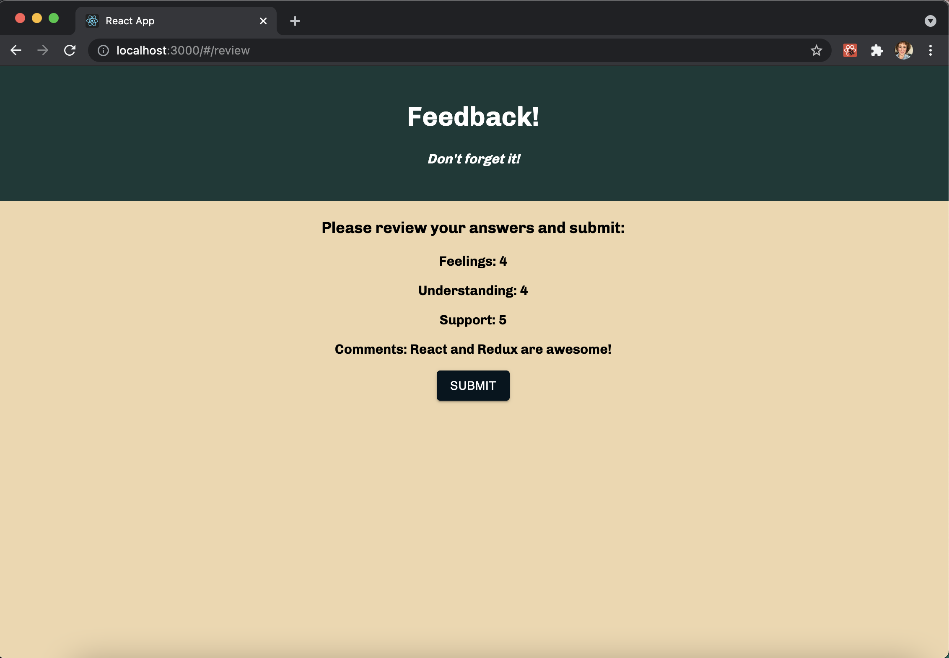
Task: Click the site info icon
Action: [x=103, y=51]
